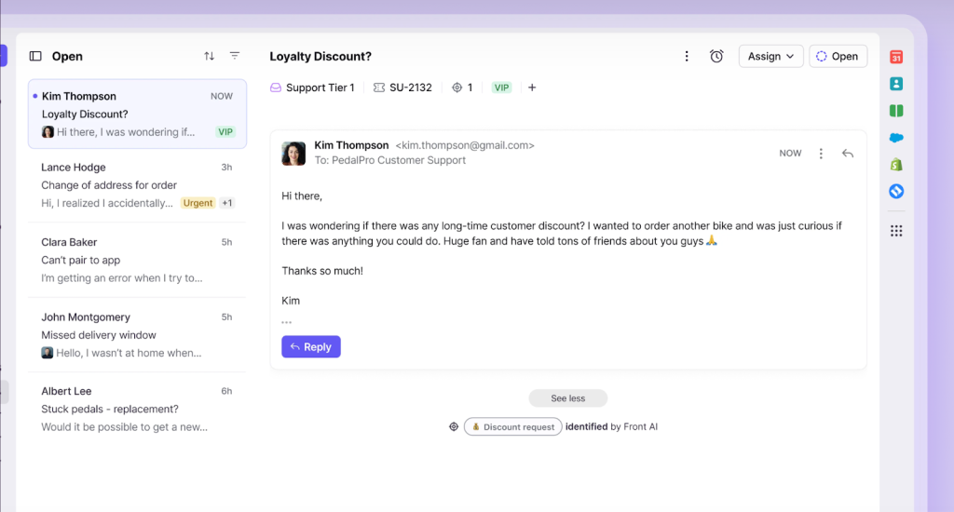
Task: Open the message three-dot options menu
Action: coord(821,154)
